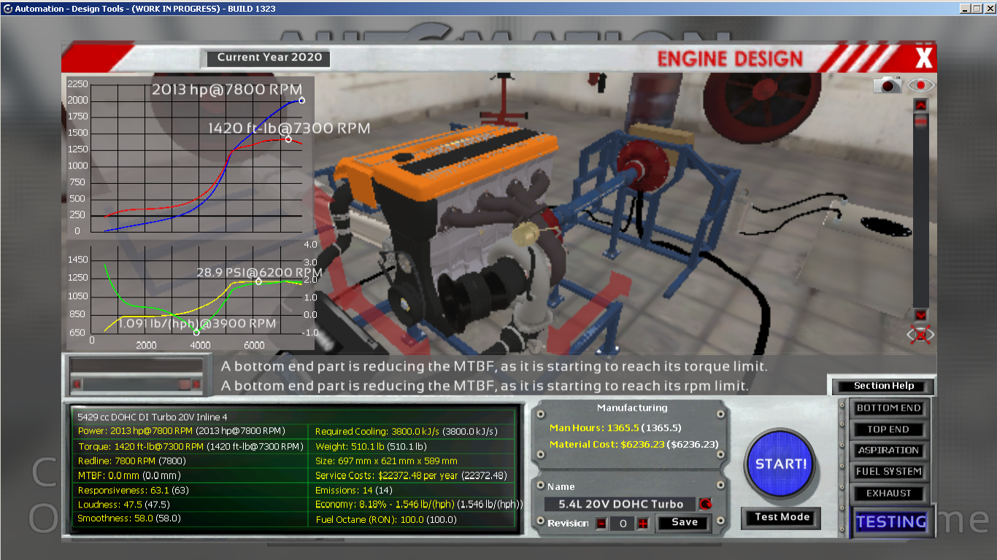Open the Bottom End tab
This screenshot has height=560, width=997.
coord(888,408)
